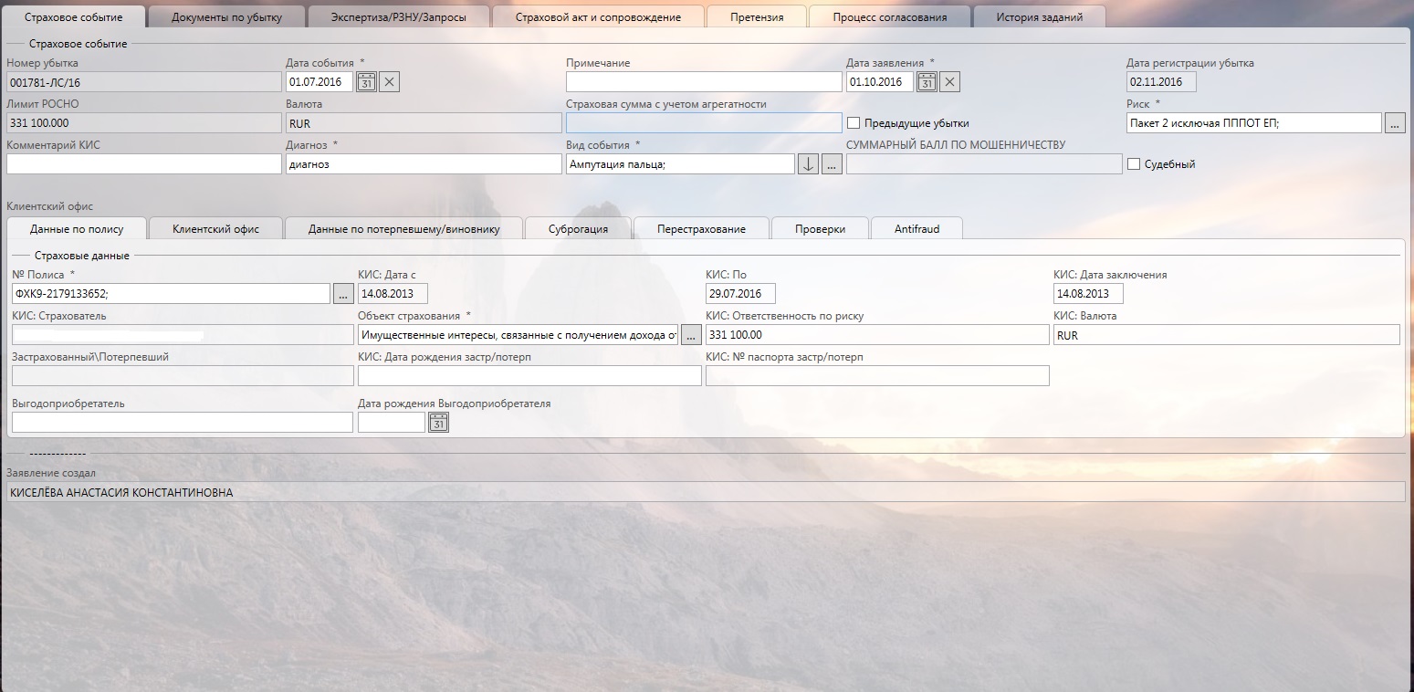Viewport: 1414px width, 692px height.
Task: Open the Суброгация sub-tab
Action: click(578, 229)
